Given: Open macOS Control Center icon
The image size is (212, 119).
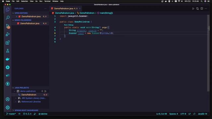Looking at the screenshot, I should [208, 1].
